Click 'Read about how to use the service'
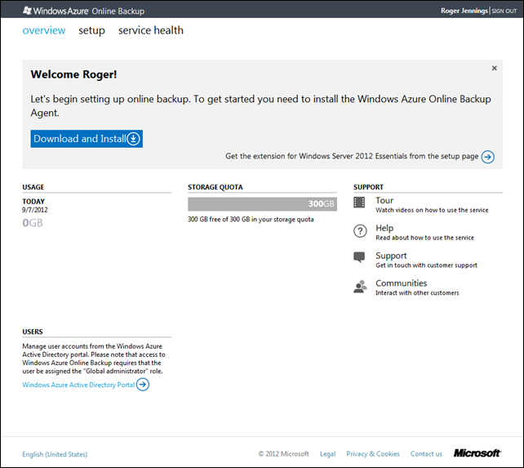The width and height of the screenshot is (524, 468). pyautogui.click(x=424, y=238)
